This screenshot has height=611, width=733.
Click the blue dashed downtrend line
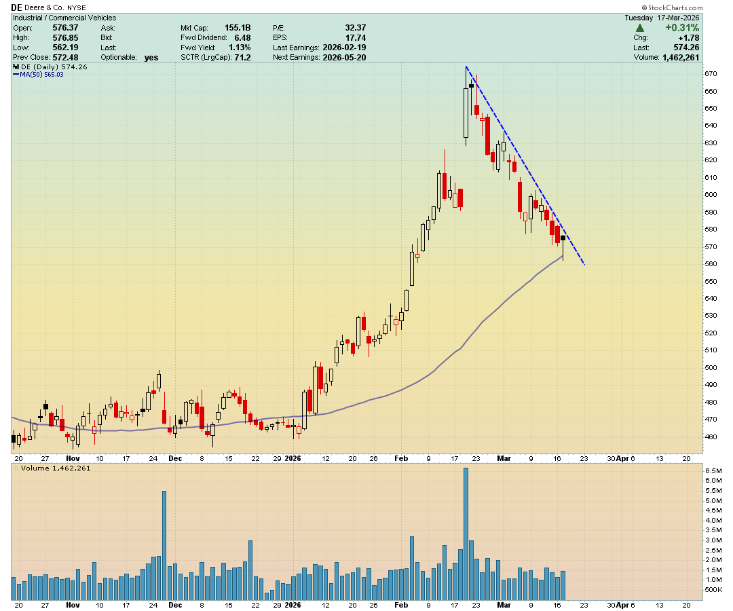[525, 165]
